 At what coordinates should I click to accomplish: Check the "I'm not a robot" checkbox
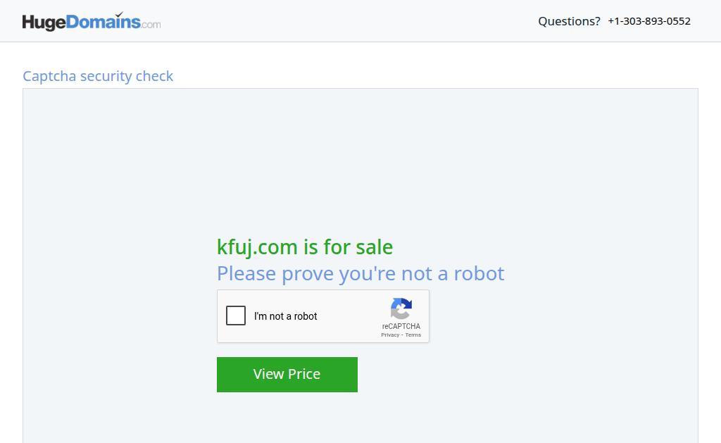tap(236, 316)
